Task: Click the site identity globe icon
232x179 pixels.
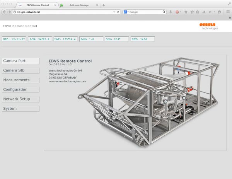Action: (15, 12)
